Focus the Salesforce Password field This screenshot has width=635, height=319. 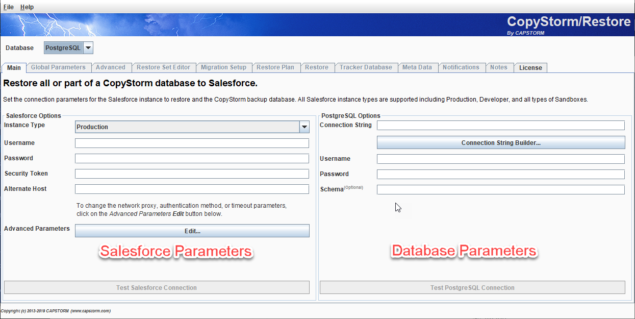[192, 159]
